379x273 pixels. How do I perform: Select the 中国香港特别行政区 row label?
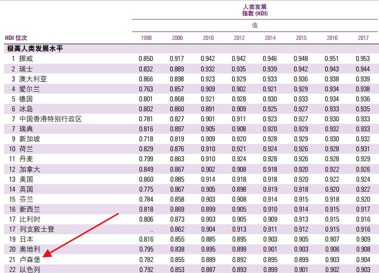[x=50, y=119]
